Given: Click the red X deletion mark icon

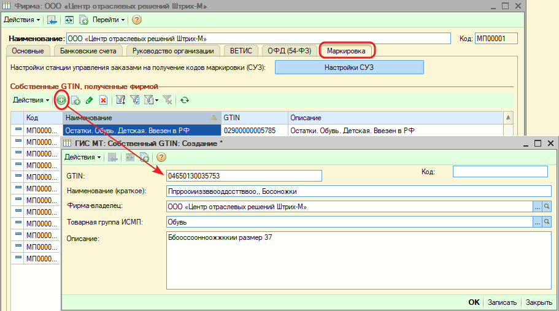Looking at the screenshot, I should point(103,101).
